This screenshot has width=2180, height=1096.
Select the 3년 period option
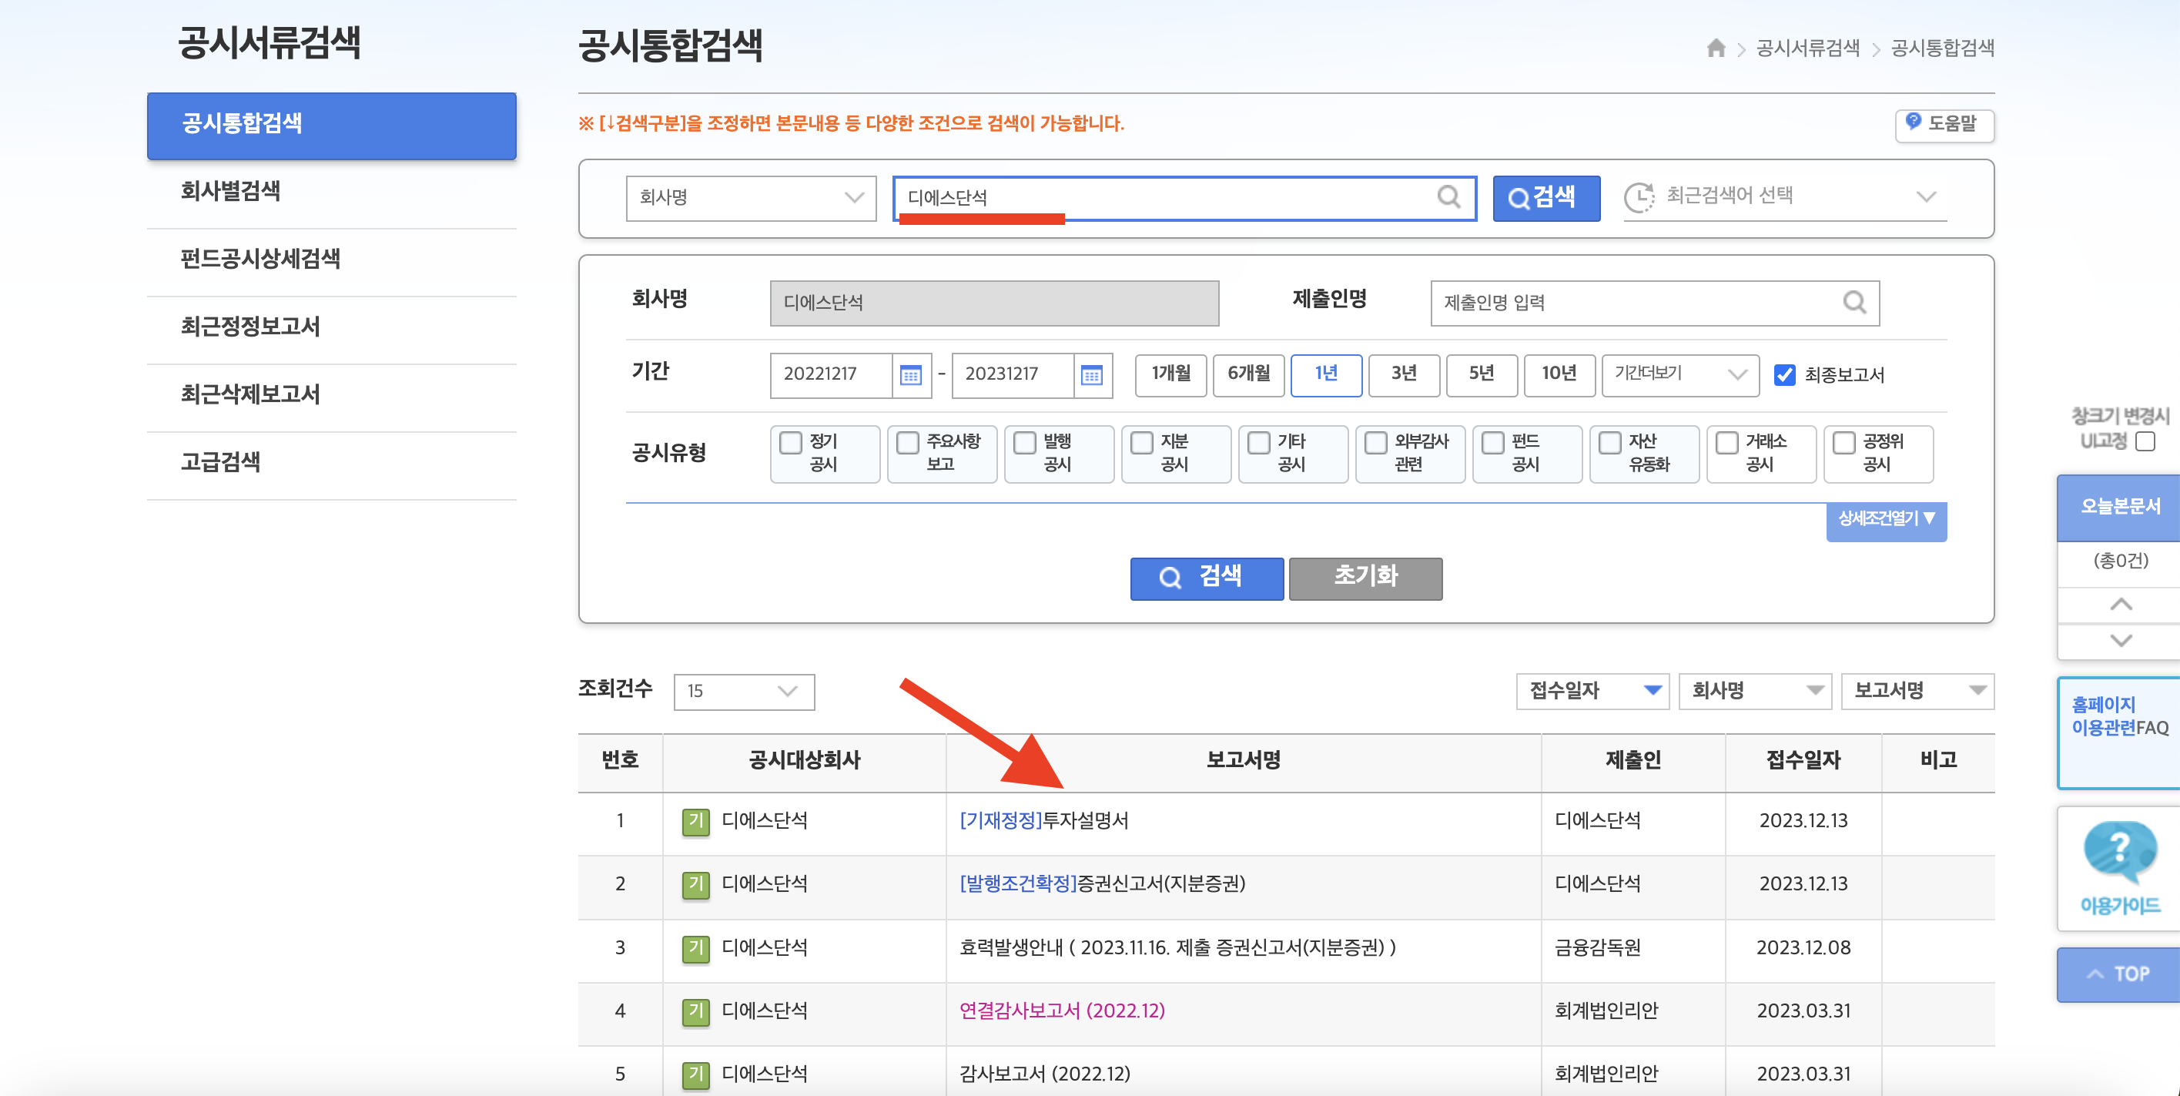tap(1404, 375)
